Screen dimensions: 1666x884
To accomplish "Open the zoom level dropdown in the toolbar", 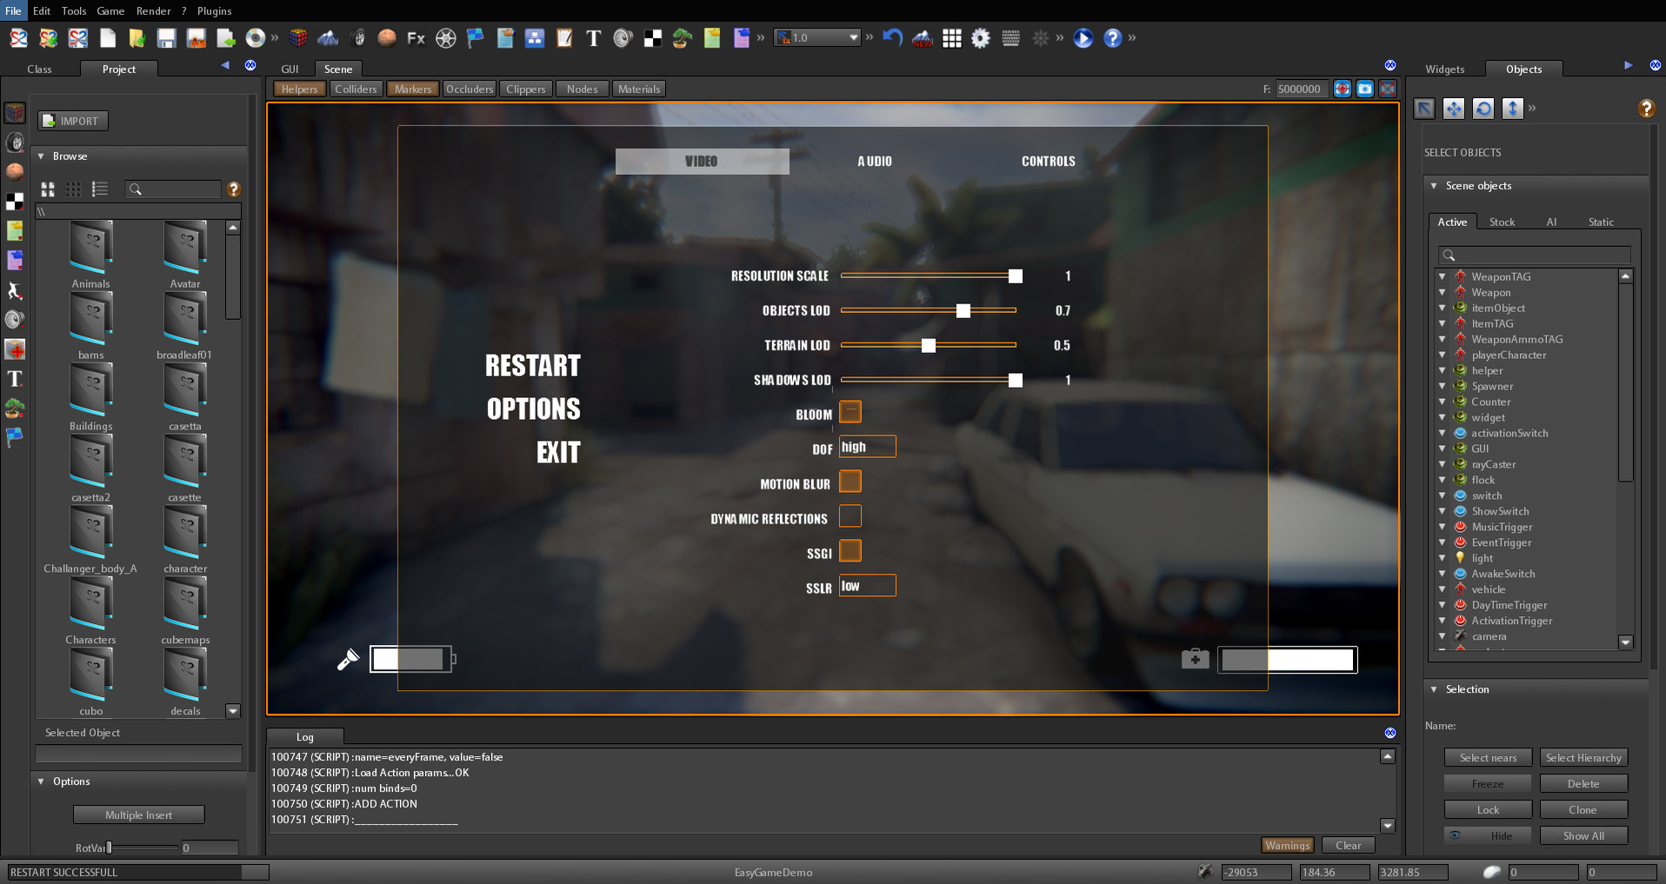I will point(852,37).
